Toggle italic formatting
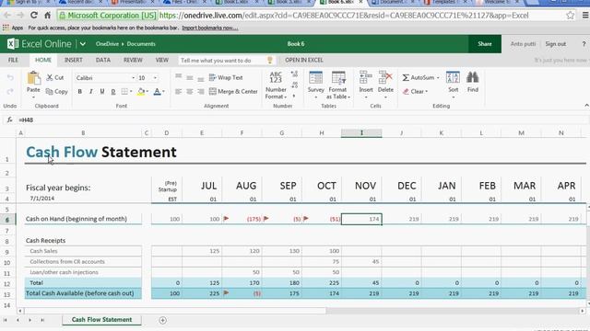This screenshot has height=331, width=590. pos(90,91)
